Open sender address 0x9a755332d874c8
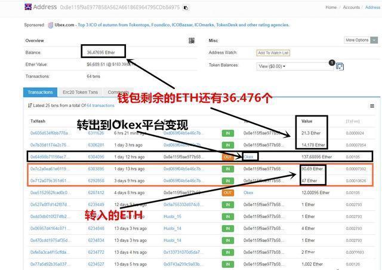This screenshot has width=382, height=270. click(x=183, y=204)
